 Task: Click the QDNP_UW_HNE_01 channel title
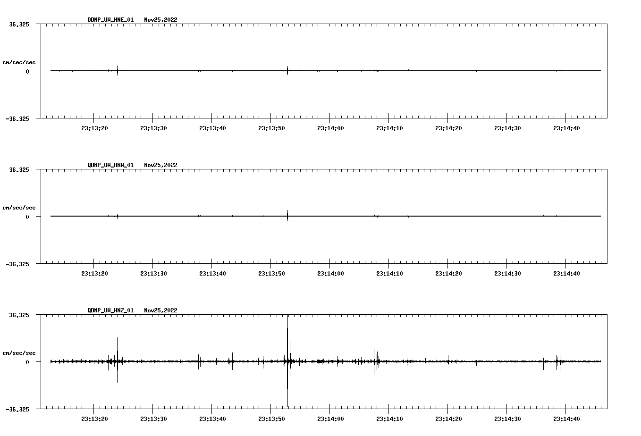click(110, 20)
